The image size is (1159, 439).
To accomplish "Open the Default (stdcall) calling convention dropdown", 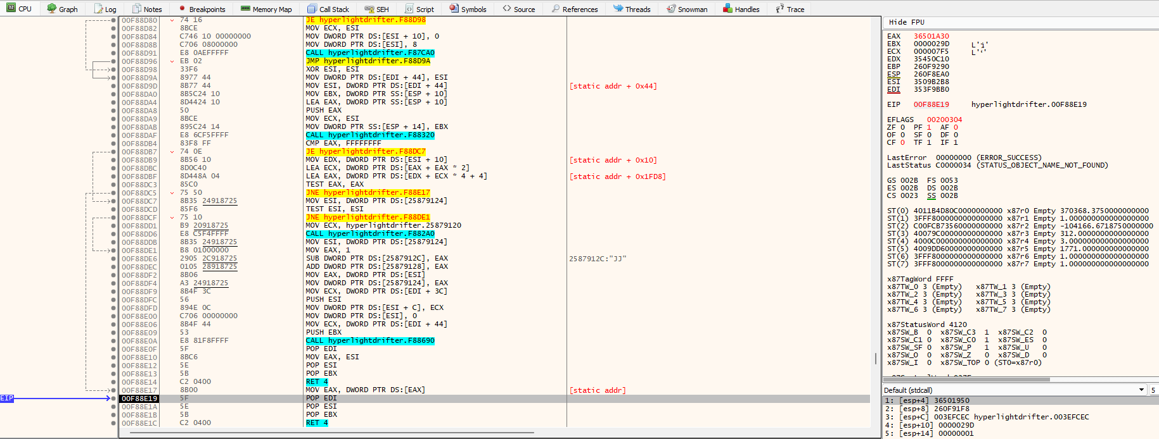I will pos(1141,390).
